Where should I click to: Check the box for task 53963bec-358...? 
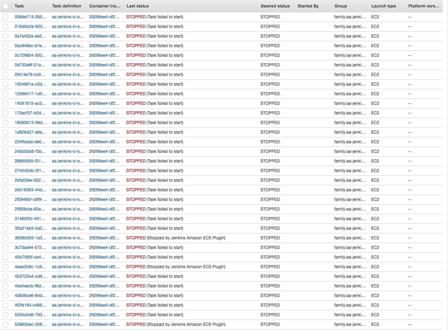click(5, 324)
